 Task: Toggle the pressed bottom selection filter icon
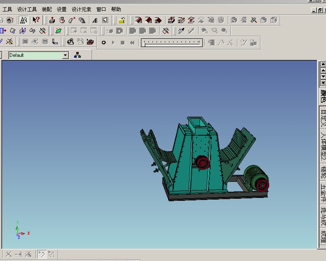coord(42,254)
